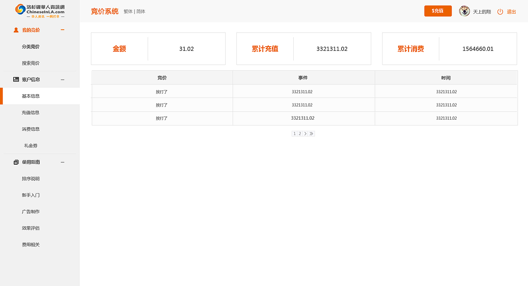Image resolution: width=528 pixels, height=286 pixels.
Task: Go to page 2 in pagination
Action: [x=300, y=134]
